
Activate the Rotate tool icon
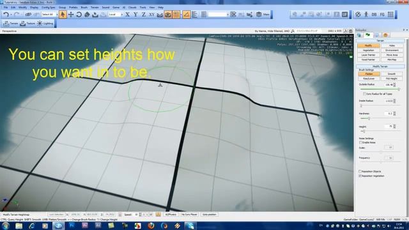point(79,15)
